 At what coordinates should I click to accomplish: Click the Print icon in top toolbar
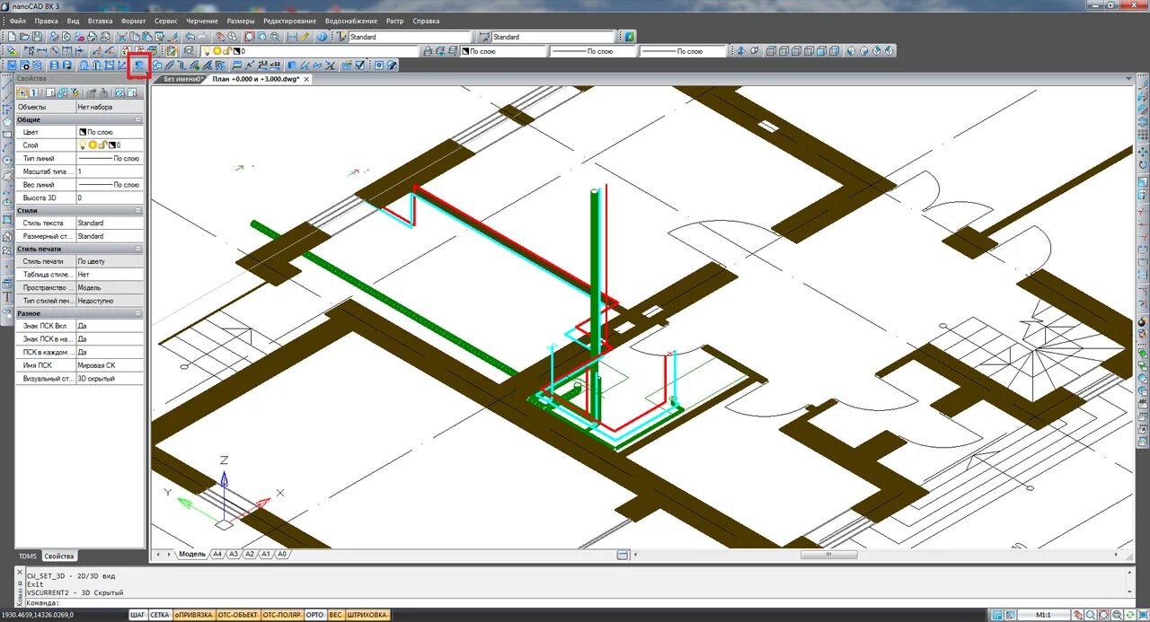[92, 37]
